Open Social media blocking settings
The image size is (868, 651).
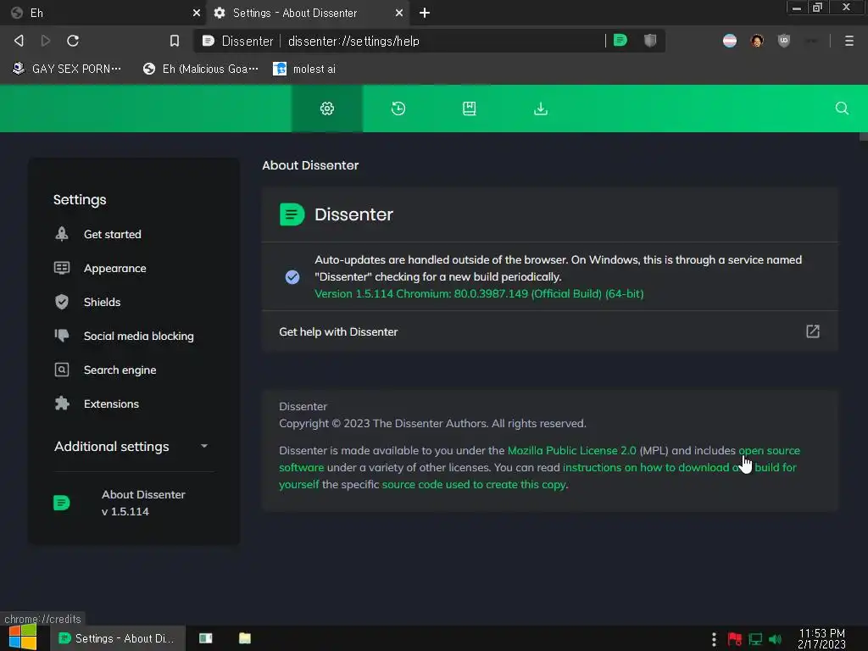pos(138,336)
